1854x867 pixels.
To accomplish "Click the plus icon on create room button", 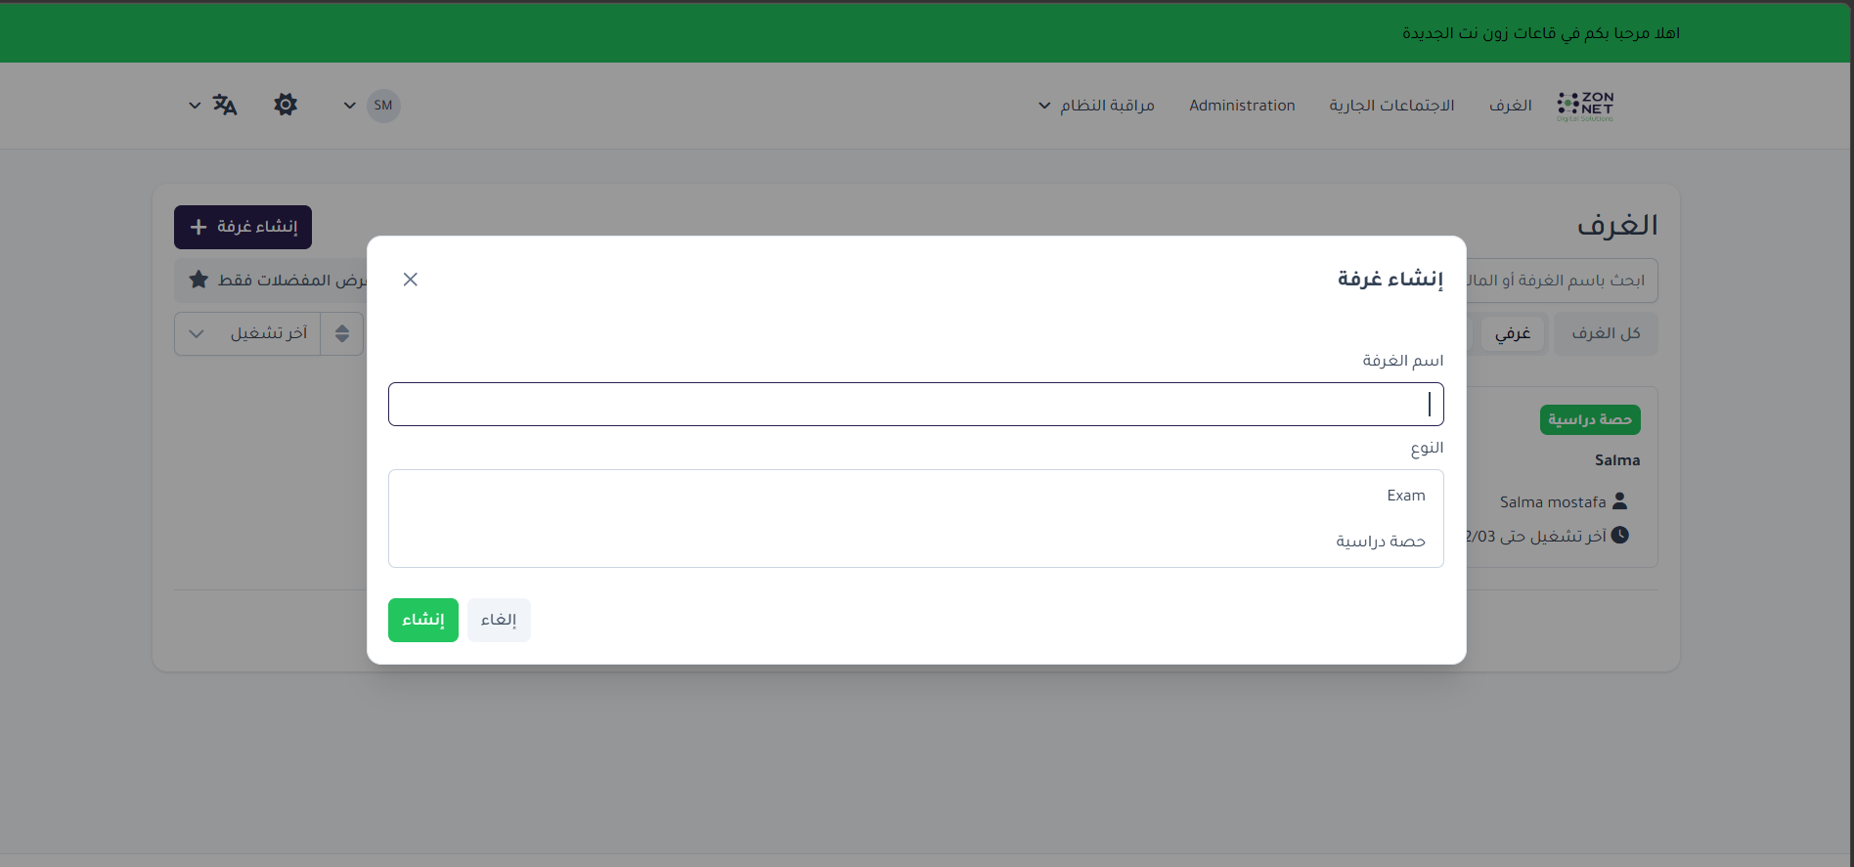I will coord(199,227).
